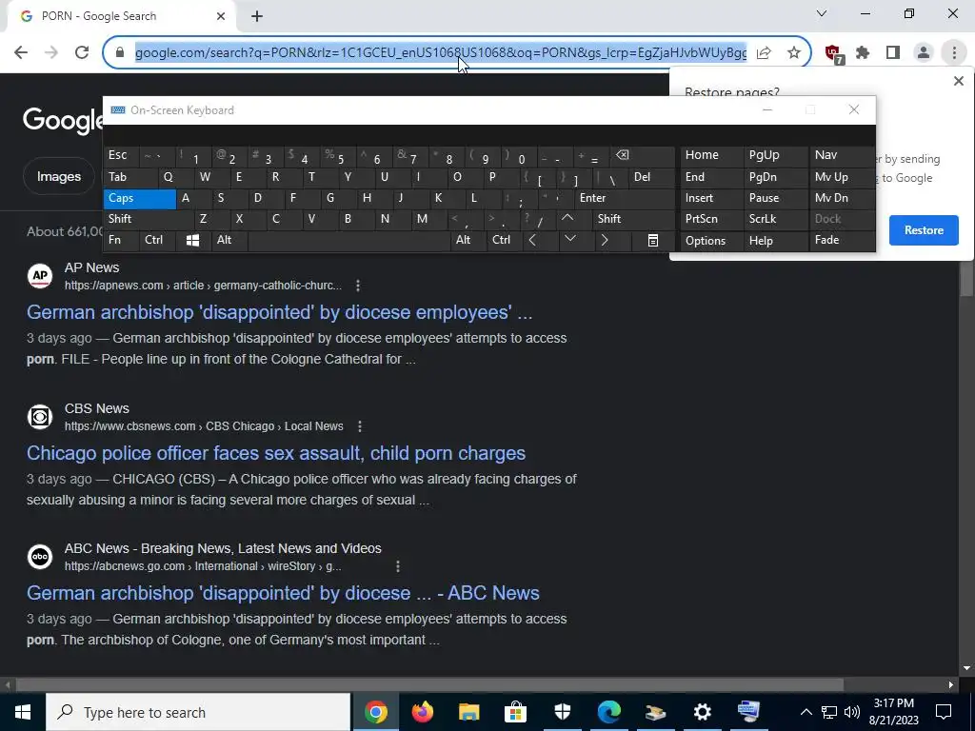This screenshot has width=975, height=731.
Task: Show hidden system tray icons chevron
Action: [806, 712]
